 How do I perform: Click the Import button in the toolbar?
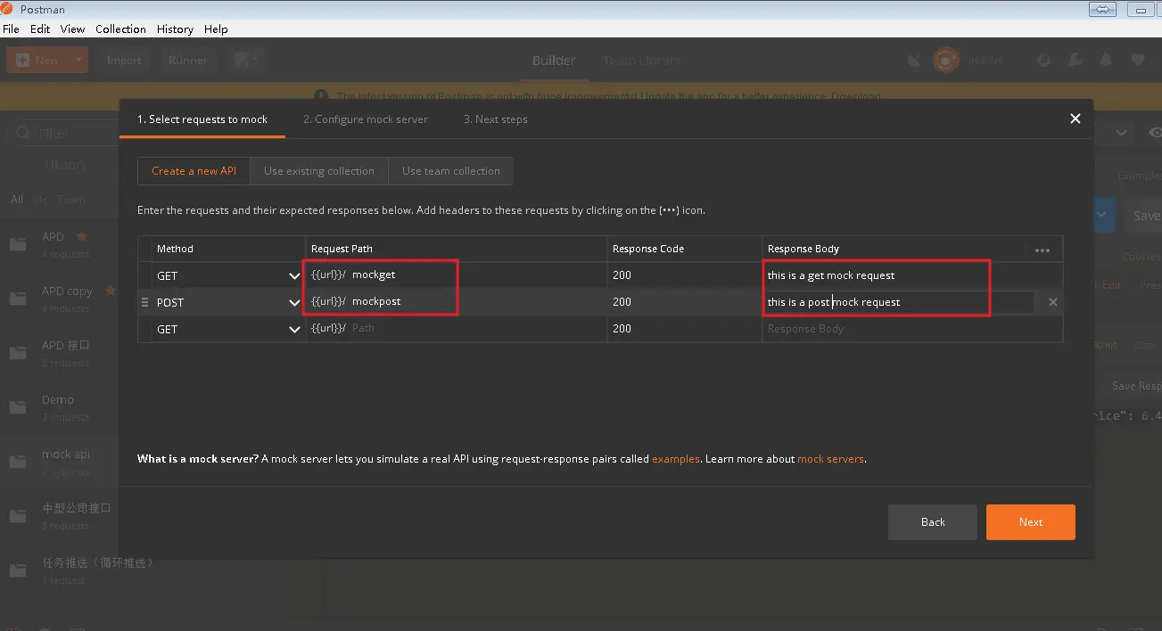tap(124, 61)
